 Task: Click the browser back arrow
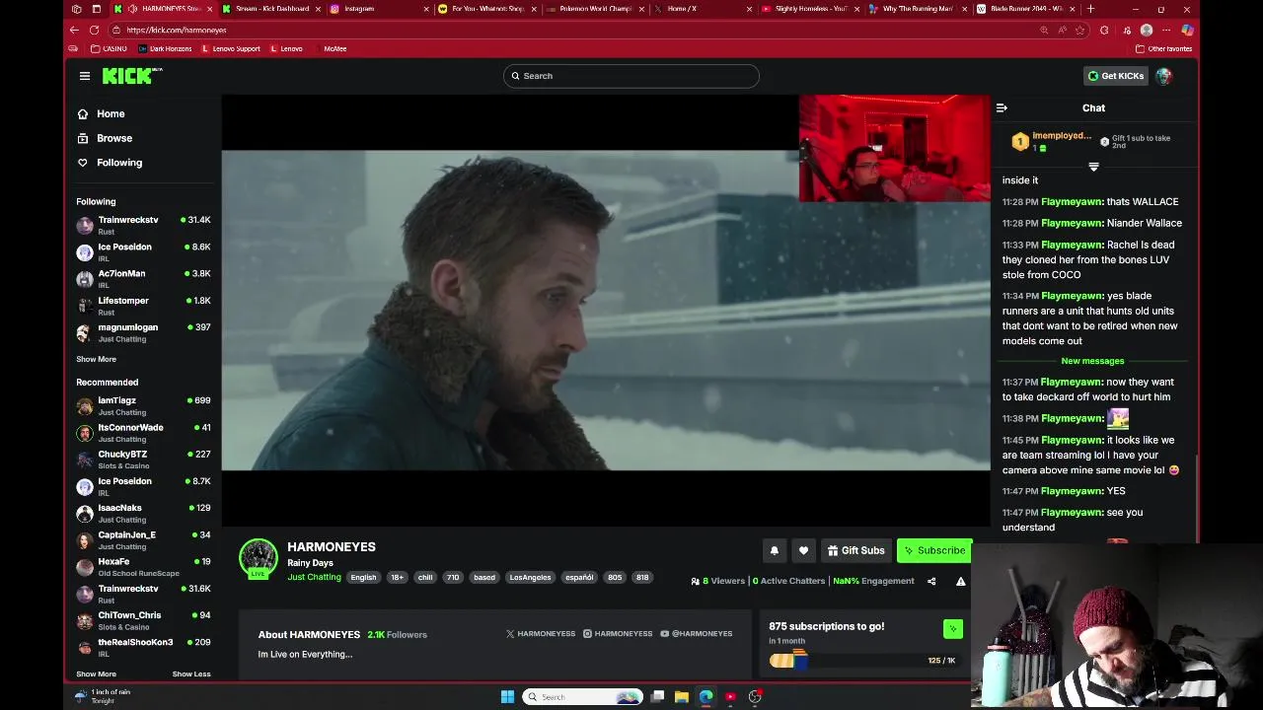coord(74,30)
